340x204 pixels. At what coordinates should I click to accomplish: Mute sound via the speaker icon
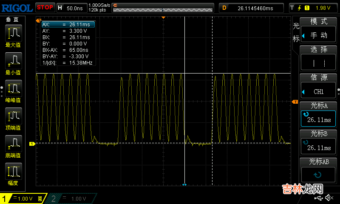pos(329,198)
